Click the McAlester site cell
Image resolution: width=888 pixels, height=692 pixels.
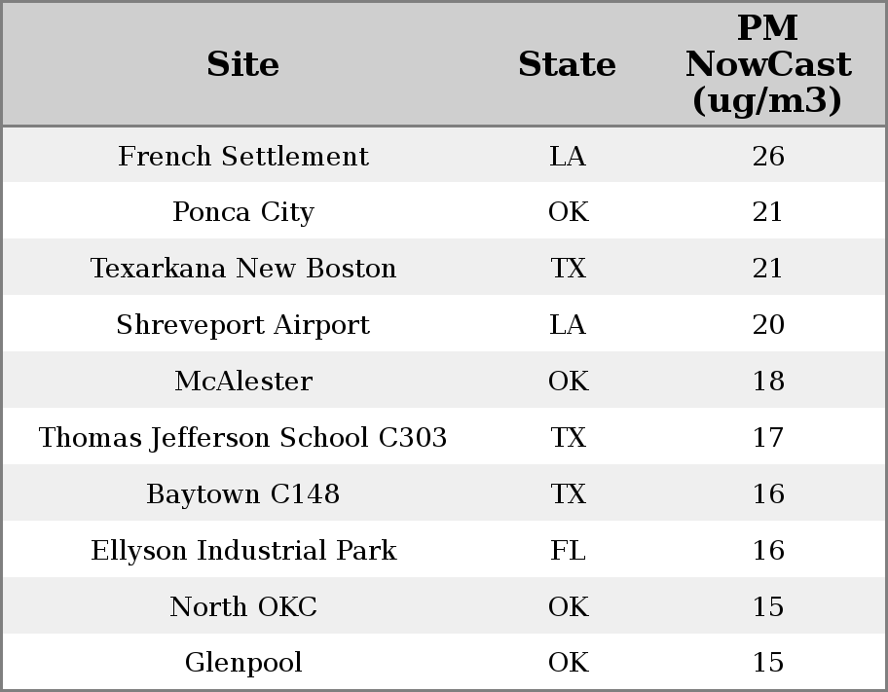[x=242, y=382]
